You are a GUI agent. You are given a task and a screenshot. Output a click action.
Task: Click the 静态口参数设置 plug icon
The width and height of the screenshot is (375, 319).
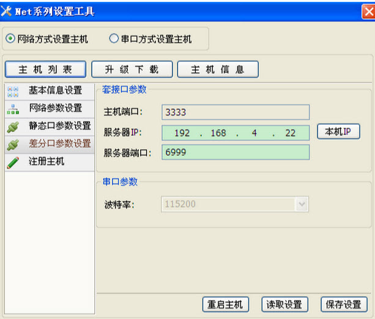[13, 127]
